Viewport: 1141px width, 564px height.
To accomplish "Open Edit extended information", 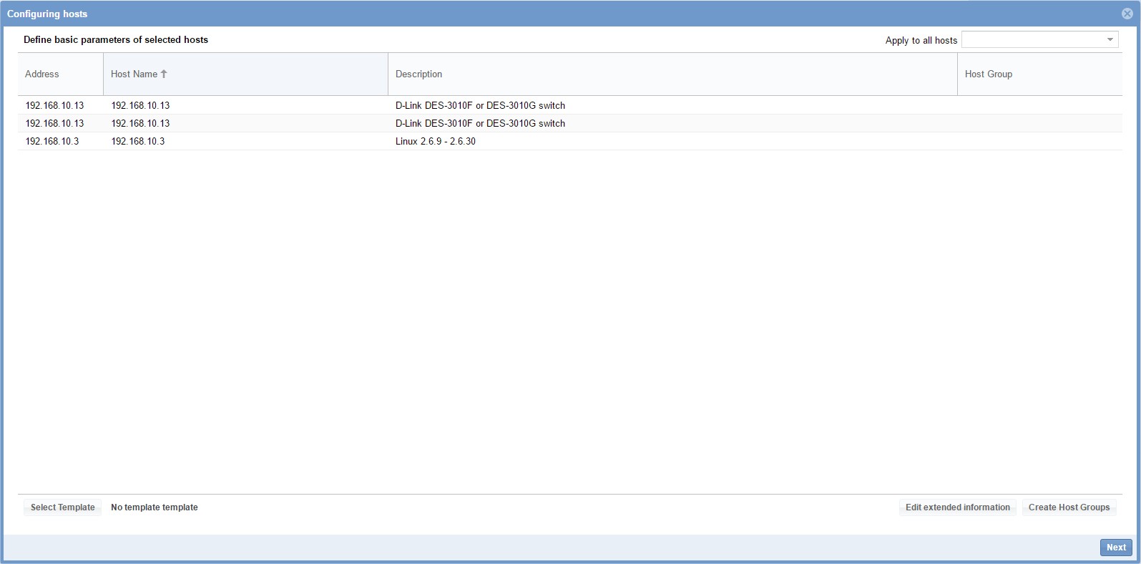I will [957, 507].
